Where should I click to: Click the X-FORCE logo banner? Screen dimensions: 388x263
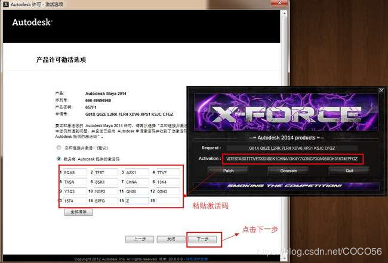pyautogui.click(x=286, y=112)
